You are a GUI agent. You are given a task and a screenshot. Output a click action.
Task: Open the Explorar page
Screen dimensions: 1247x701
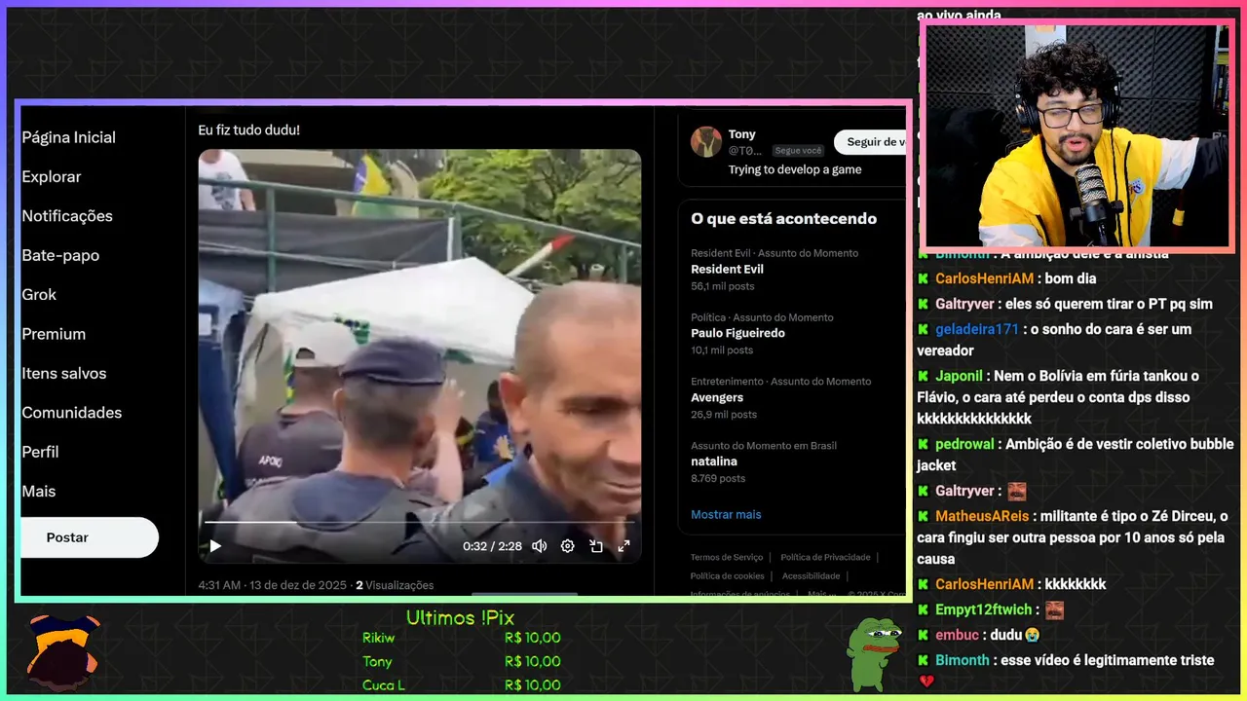52,176
